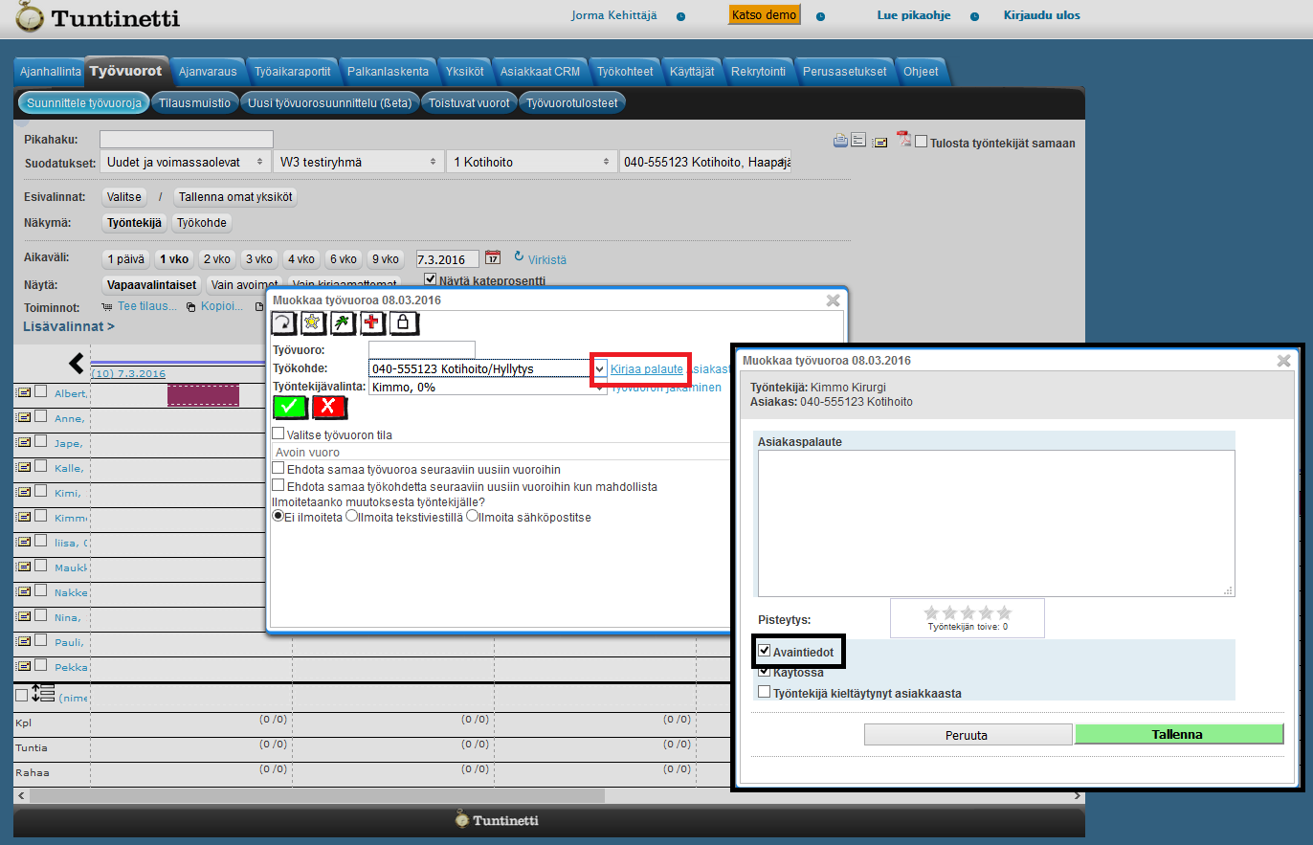Open the Työkohde dropdown in dialog
This screenshot has width=1313, height=845.
click(x=599, y=368)
